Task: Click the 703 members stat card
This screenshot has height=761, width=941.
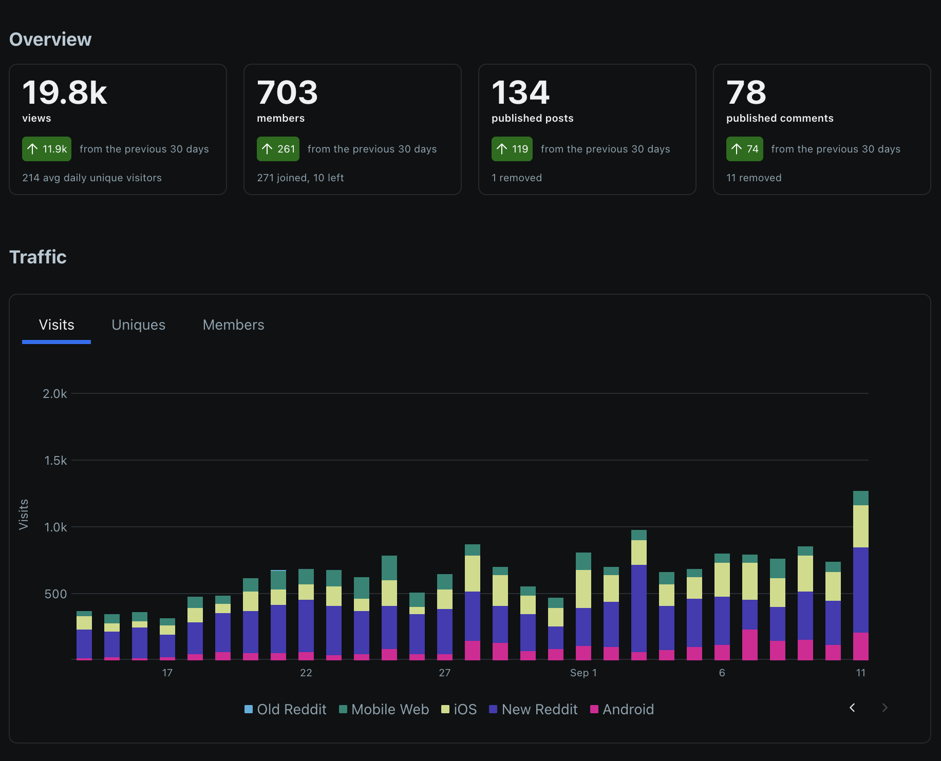Action: [352, 129]
